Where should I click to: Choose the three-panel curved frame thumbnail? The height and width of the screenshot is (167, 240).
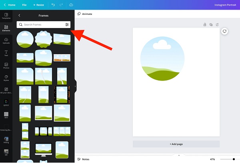coord(44,131)
